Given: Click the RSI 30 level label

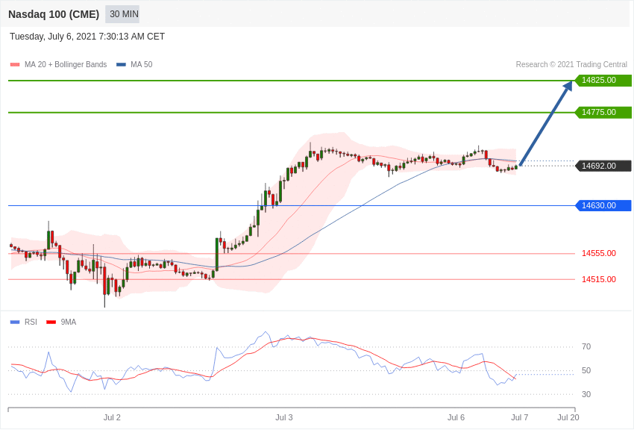Looking at the screenshot, I should point(586,394).
